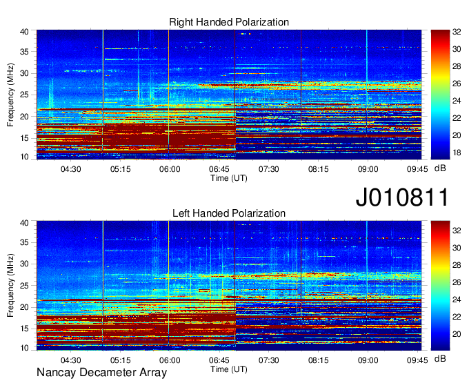The width and height of the screenshot is (469, 381).
Task: Click 07:30 time tick on Left Handed plot
Action: pos(268,360)
